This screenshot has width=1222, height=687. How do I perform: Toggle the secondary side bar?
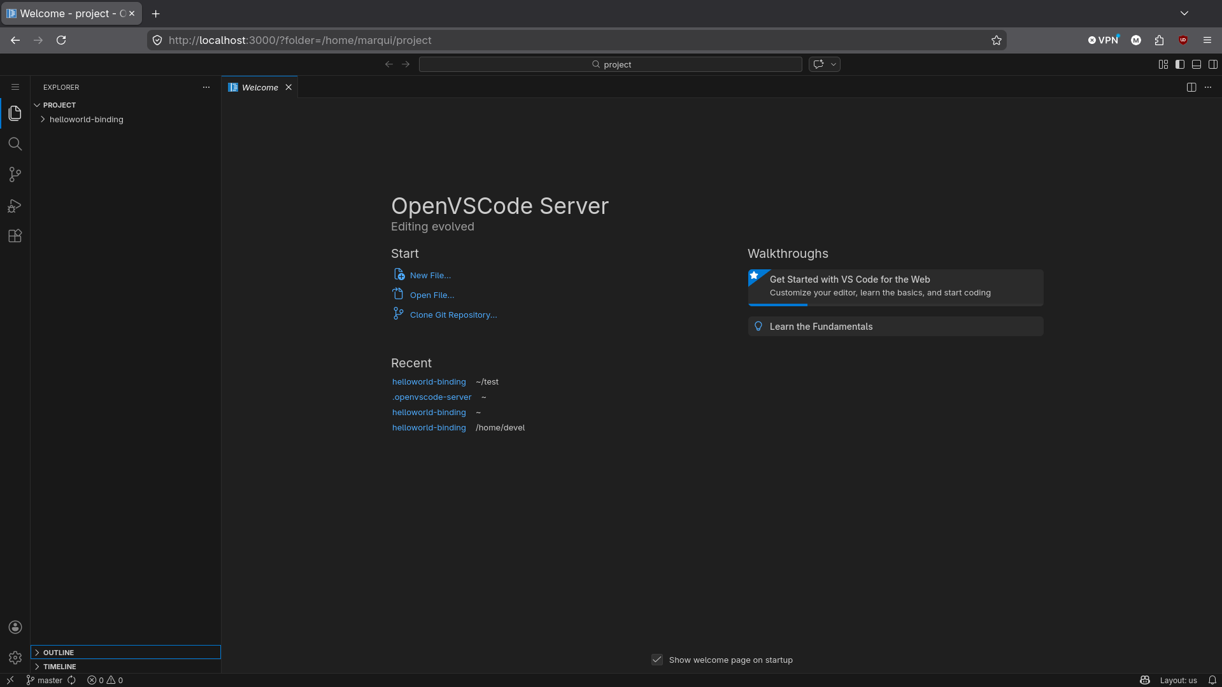point(1213,64)
